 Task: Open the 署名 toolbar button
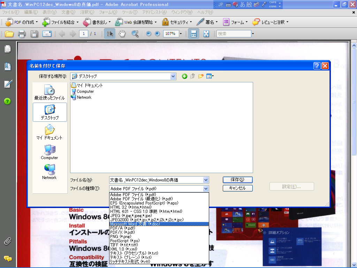point(207,22)
